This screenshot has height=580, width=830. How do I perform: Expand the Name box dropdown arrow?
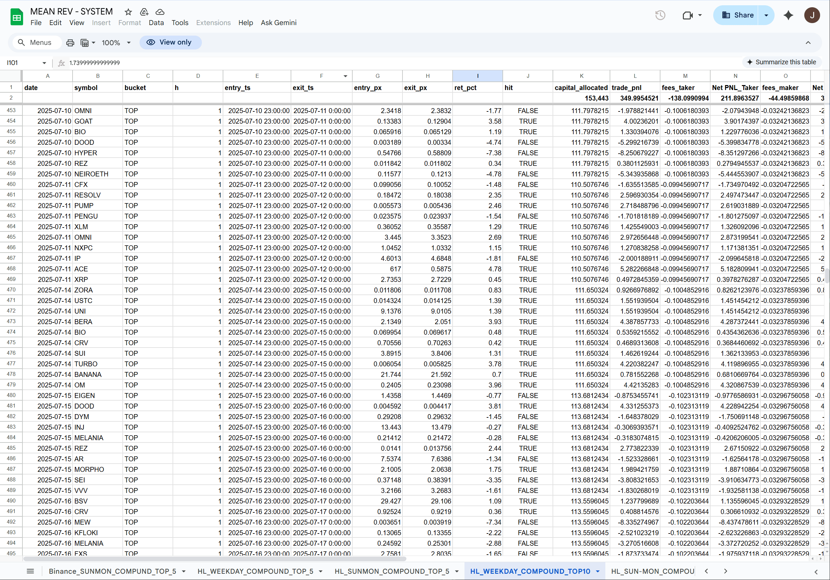[x=44, y=63]
